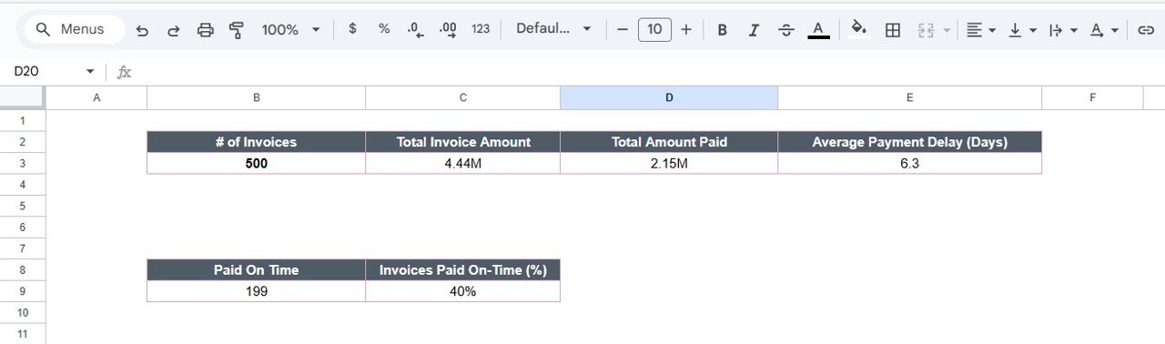Select the cell showing 199
Screen dimensions: 1165x344
(256, 291)
